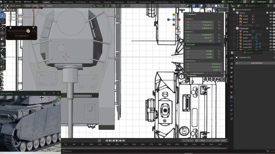Open the shading options dropdown arrow
This screenshot has height=154, width=275.
pos(226,6)
